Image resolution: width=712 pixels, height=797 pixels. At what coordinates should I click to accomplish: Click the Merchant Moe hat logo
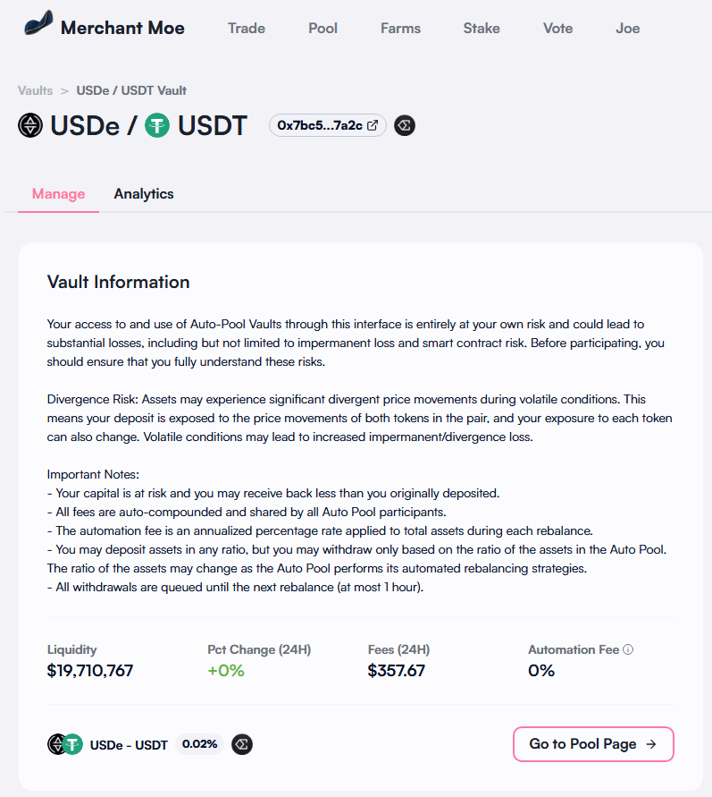coord(36,27)
